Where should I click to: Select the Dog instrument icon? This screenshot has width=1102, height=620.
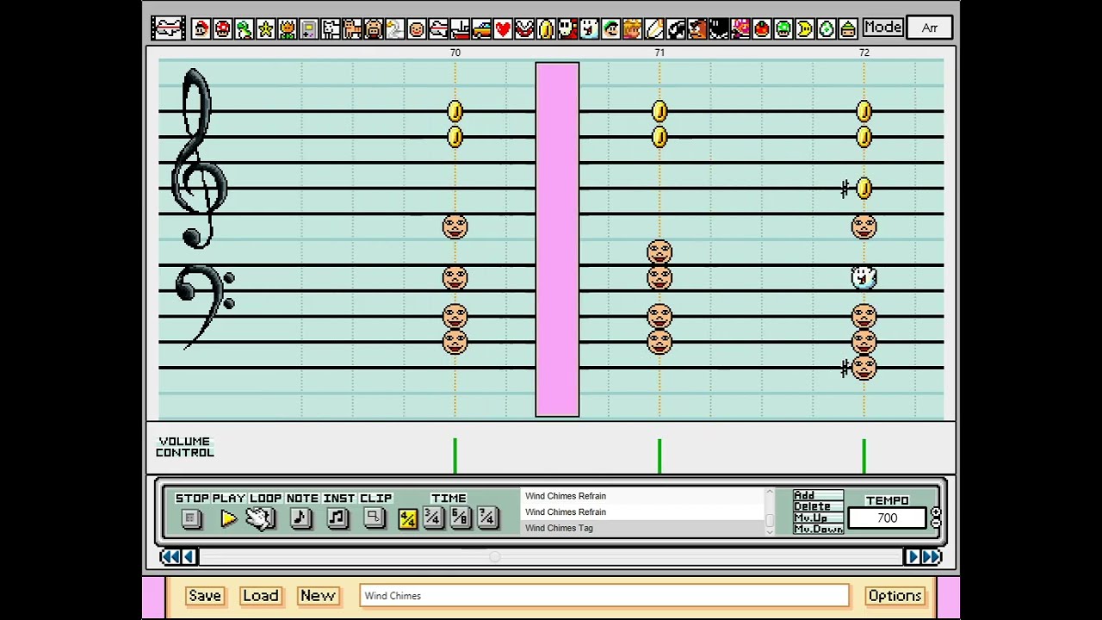[331, 28]
